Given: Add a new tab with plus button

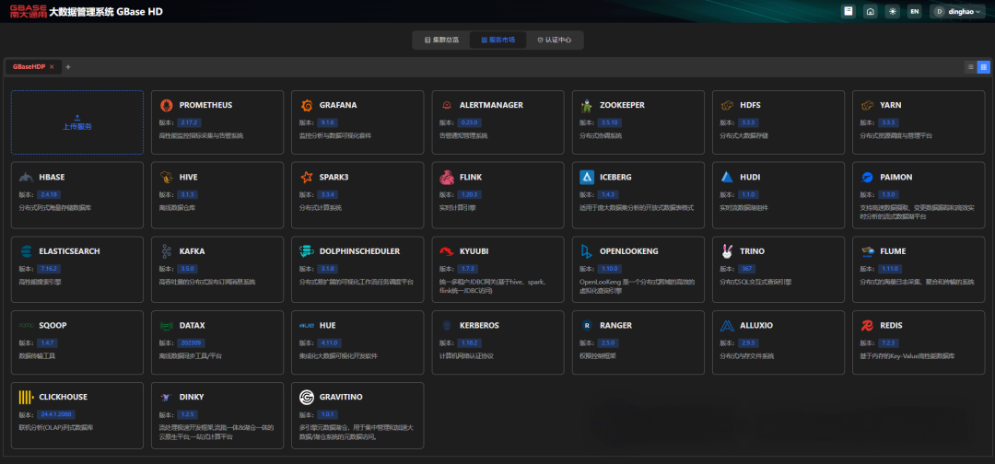Looking at the screenshot, I should click(68, 66).
